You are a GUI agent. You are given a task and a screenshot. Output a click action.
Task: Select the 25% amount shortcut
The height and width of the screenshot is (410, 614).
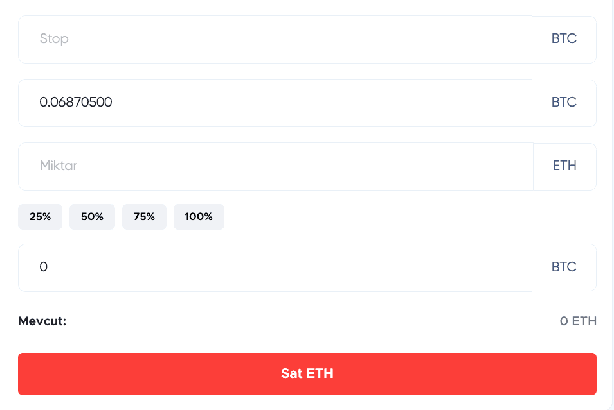coord(40,217)
